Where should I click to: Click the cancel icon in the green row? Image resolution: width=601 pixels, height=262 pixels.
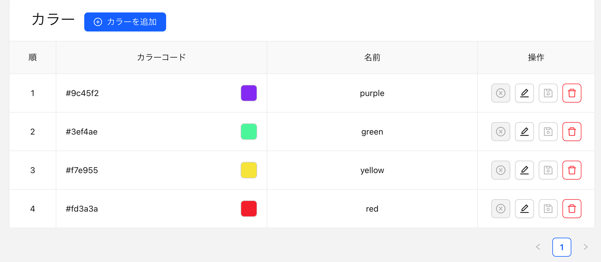point(500,132)
